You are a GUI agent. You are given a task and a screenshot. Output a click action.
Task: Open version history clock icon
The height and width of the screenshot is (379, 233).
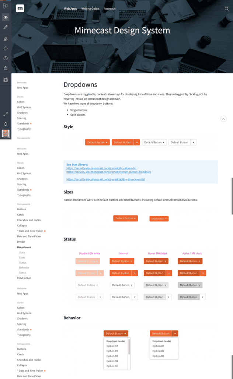pyautogui.click(x=6, y=58)
